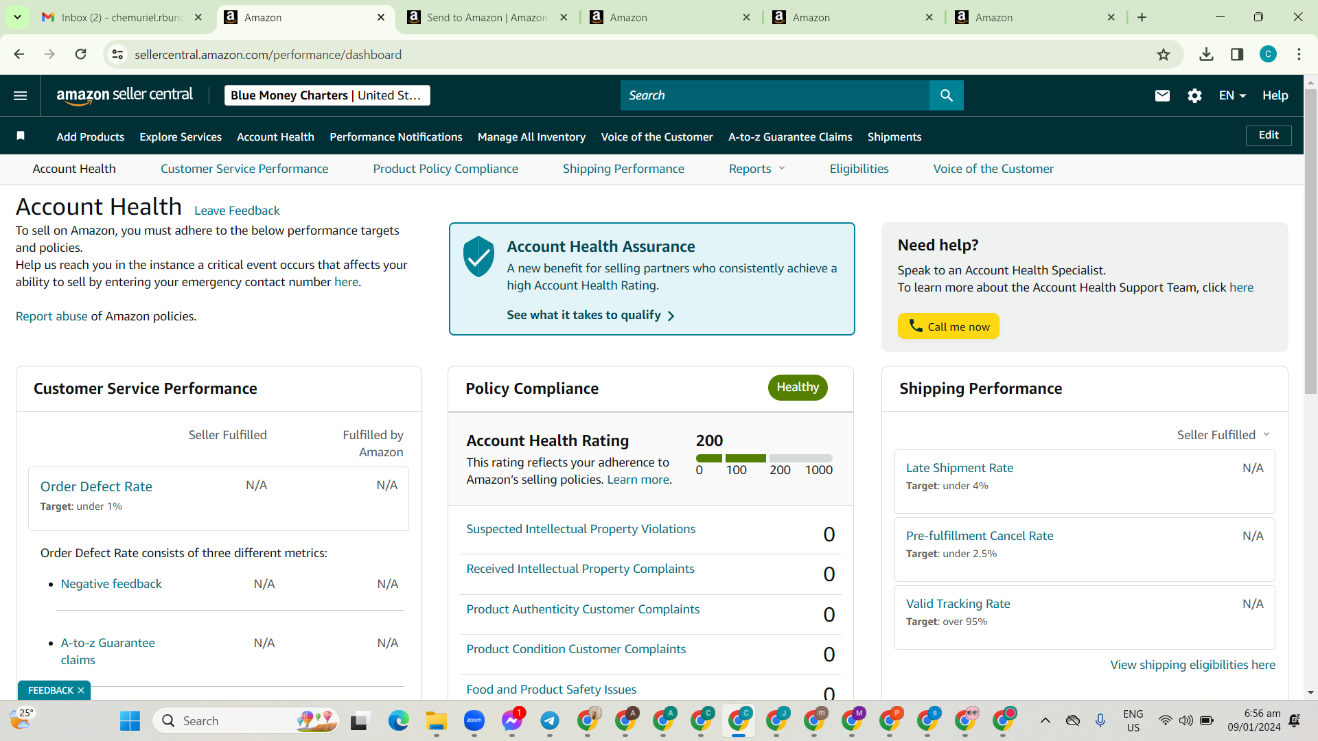Viewport: 1318px width, 741px height.
Task: Click the Windows taskbar Search box
Action: [x=246, y=720]
